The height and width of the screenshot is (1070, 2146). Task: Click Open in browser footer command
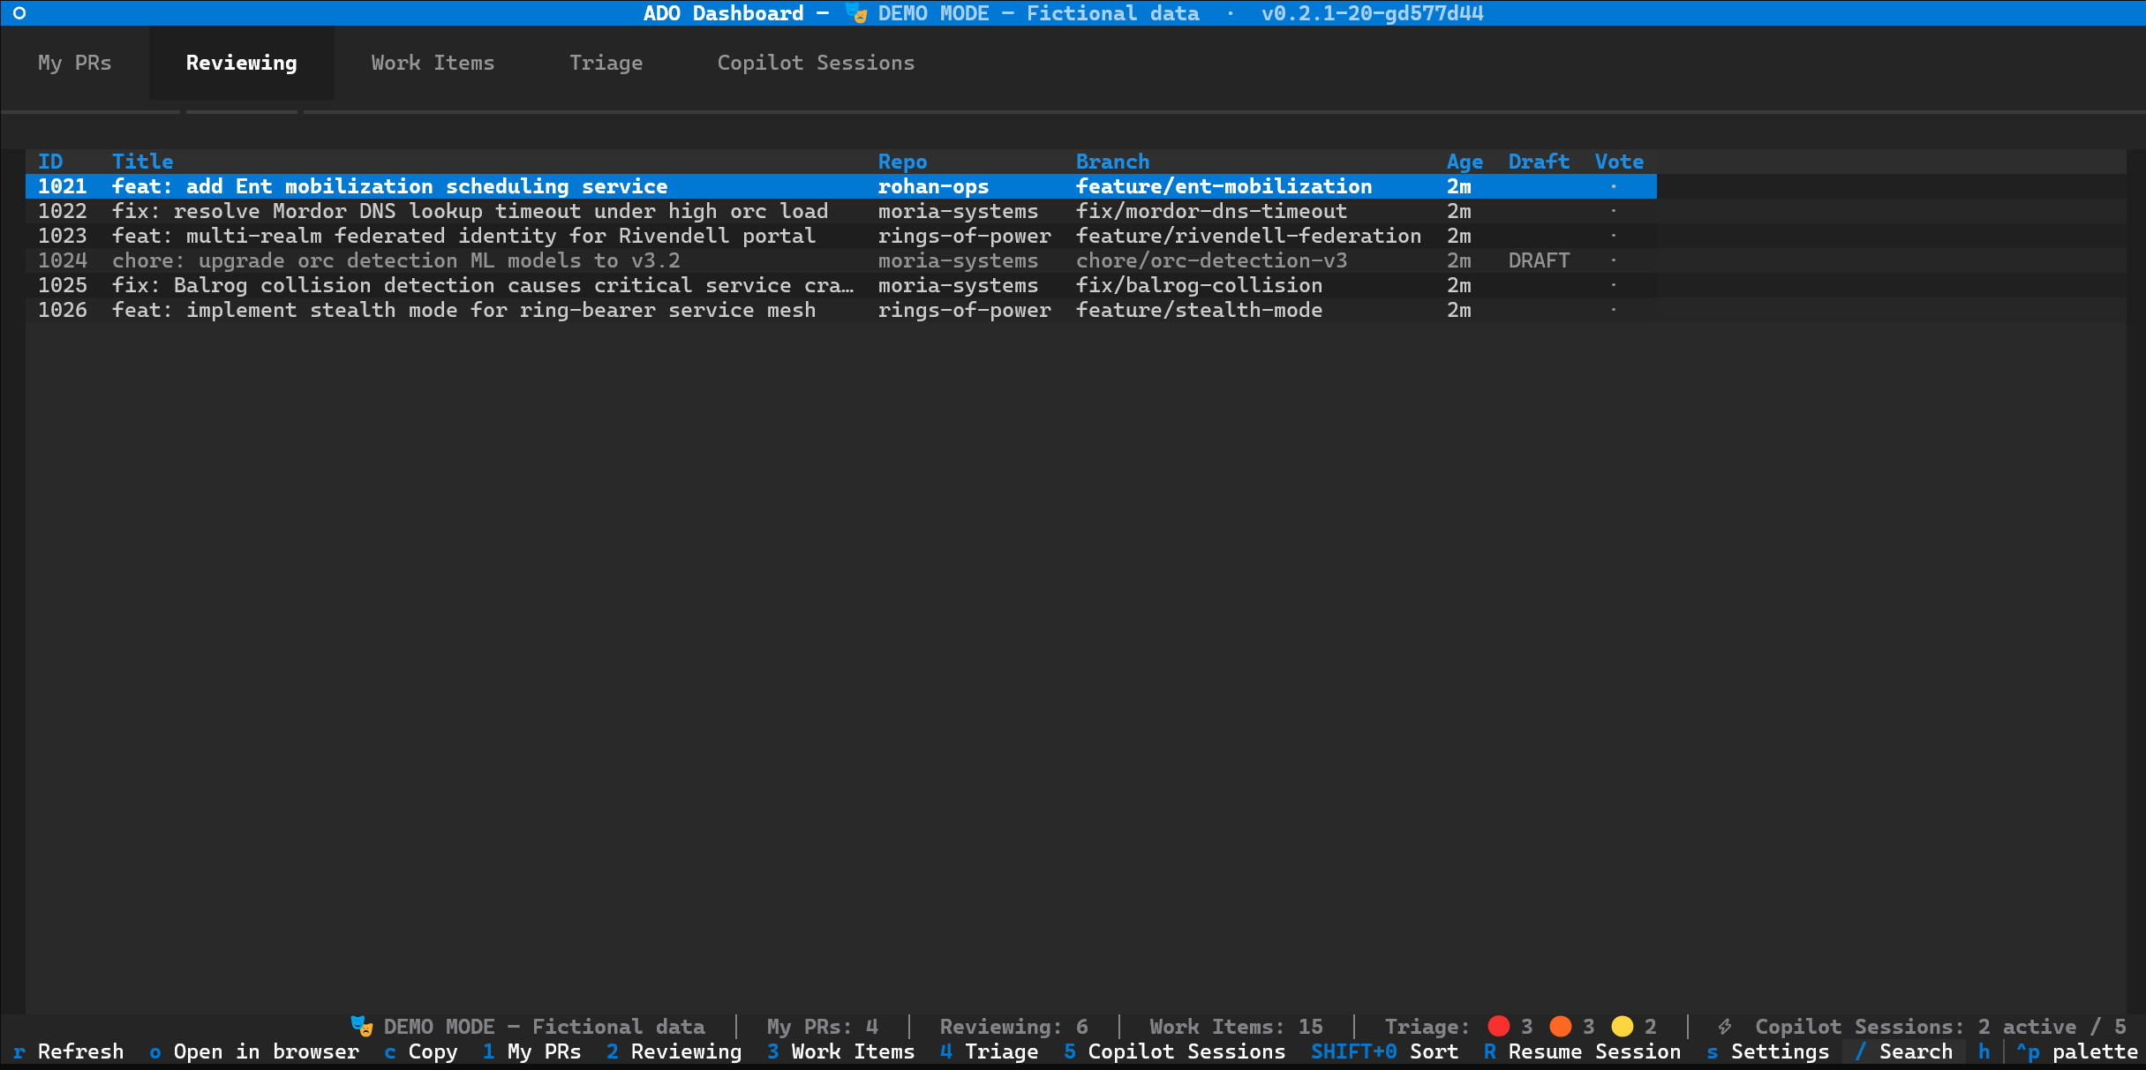(x=254, y=1051)
